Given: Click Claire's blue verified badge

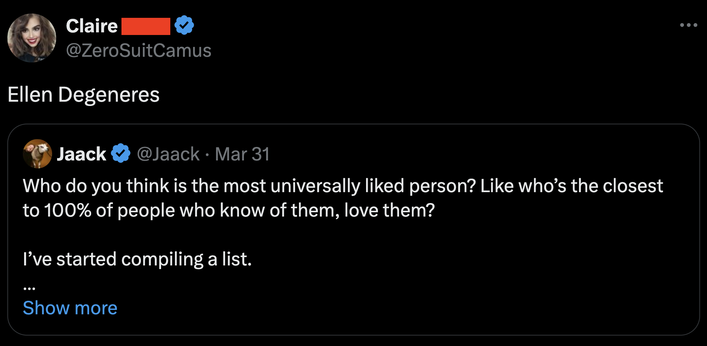Looking at the screenshot, I should (x=184, y=25).
